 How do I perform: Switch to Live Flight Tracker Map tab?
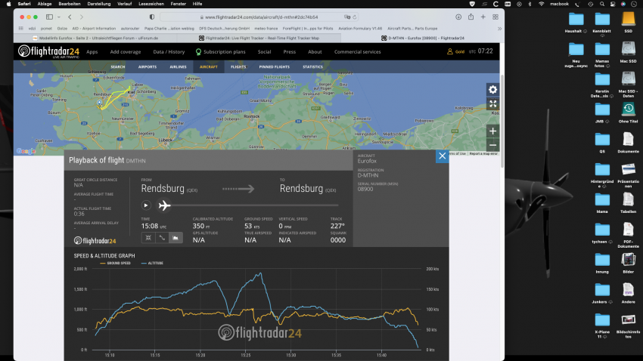click(259, 38)
